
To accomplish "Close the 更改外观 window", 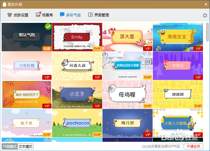I will click(206, 4).
